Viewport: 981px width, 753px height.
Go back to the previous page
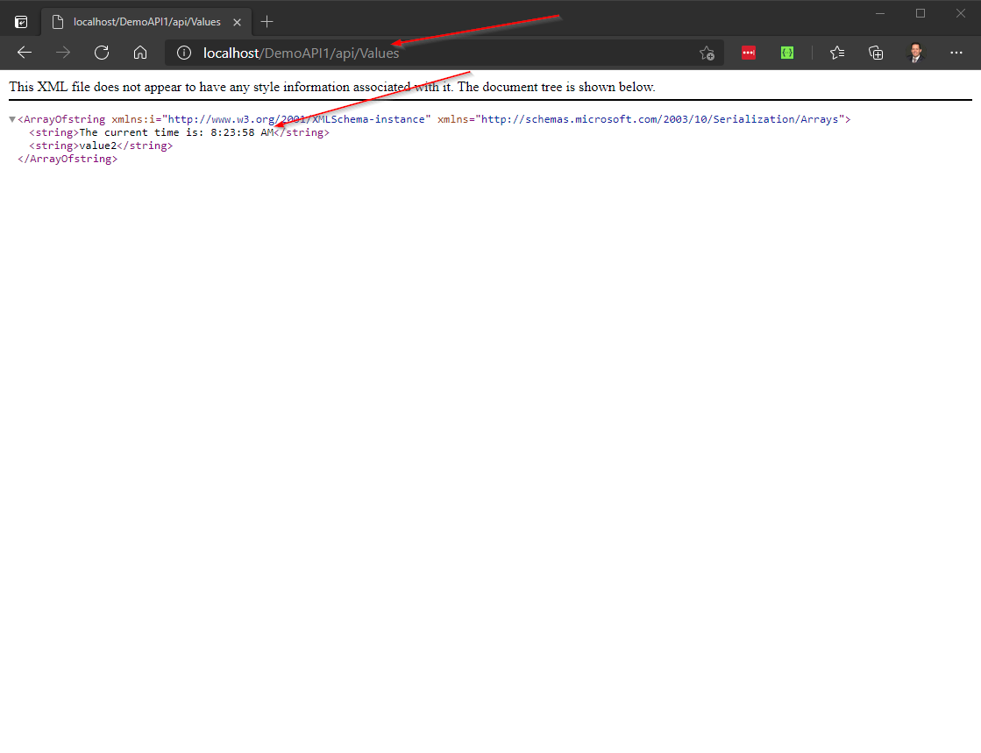[x=25, y=53]
